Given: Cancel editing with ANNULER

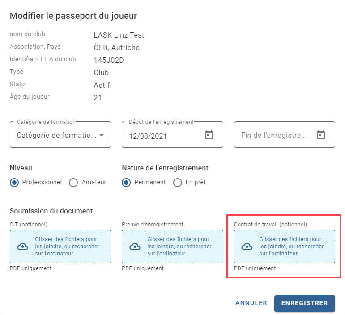Looking at the screenshot, I should pos(251,303).
